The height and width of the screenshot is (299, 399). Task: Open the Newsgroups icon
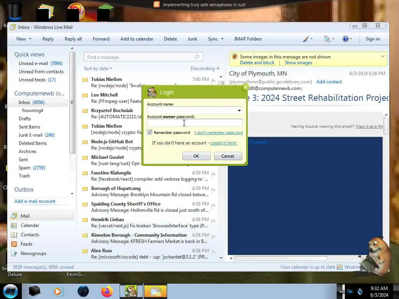(14, 253)
